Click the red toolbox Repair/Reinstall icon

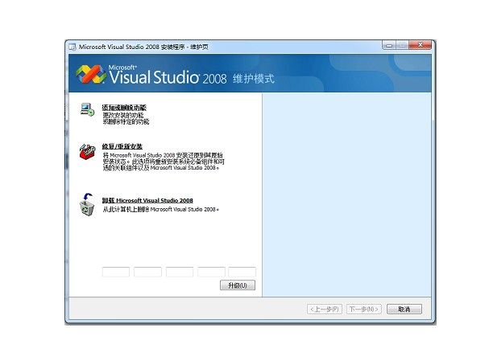pos(87,151)
